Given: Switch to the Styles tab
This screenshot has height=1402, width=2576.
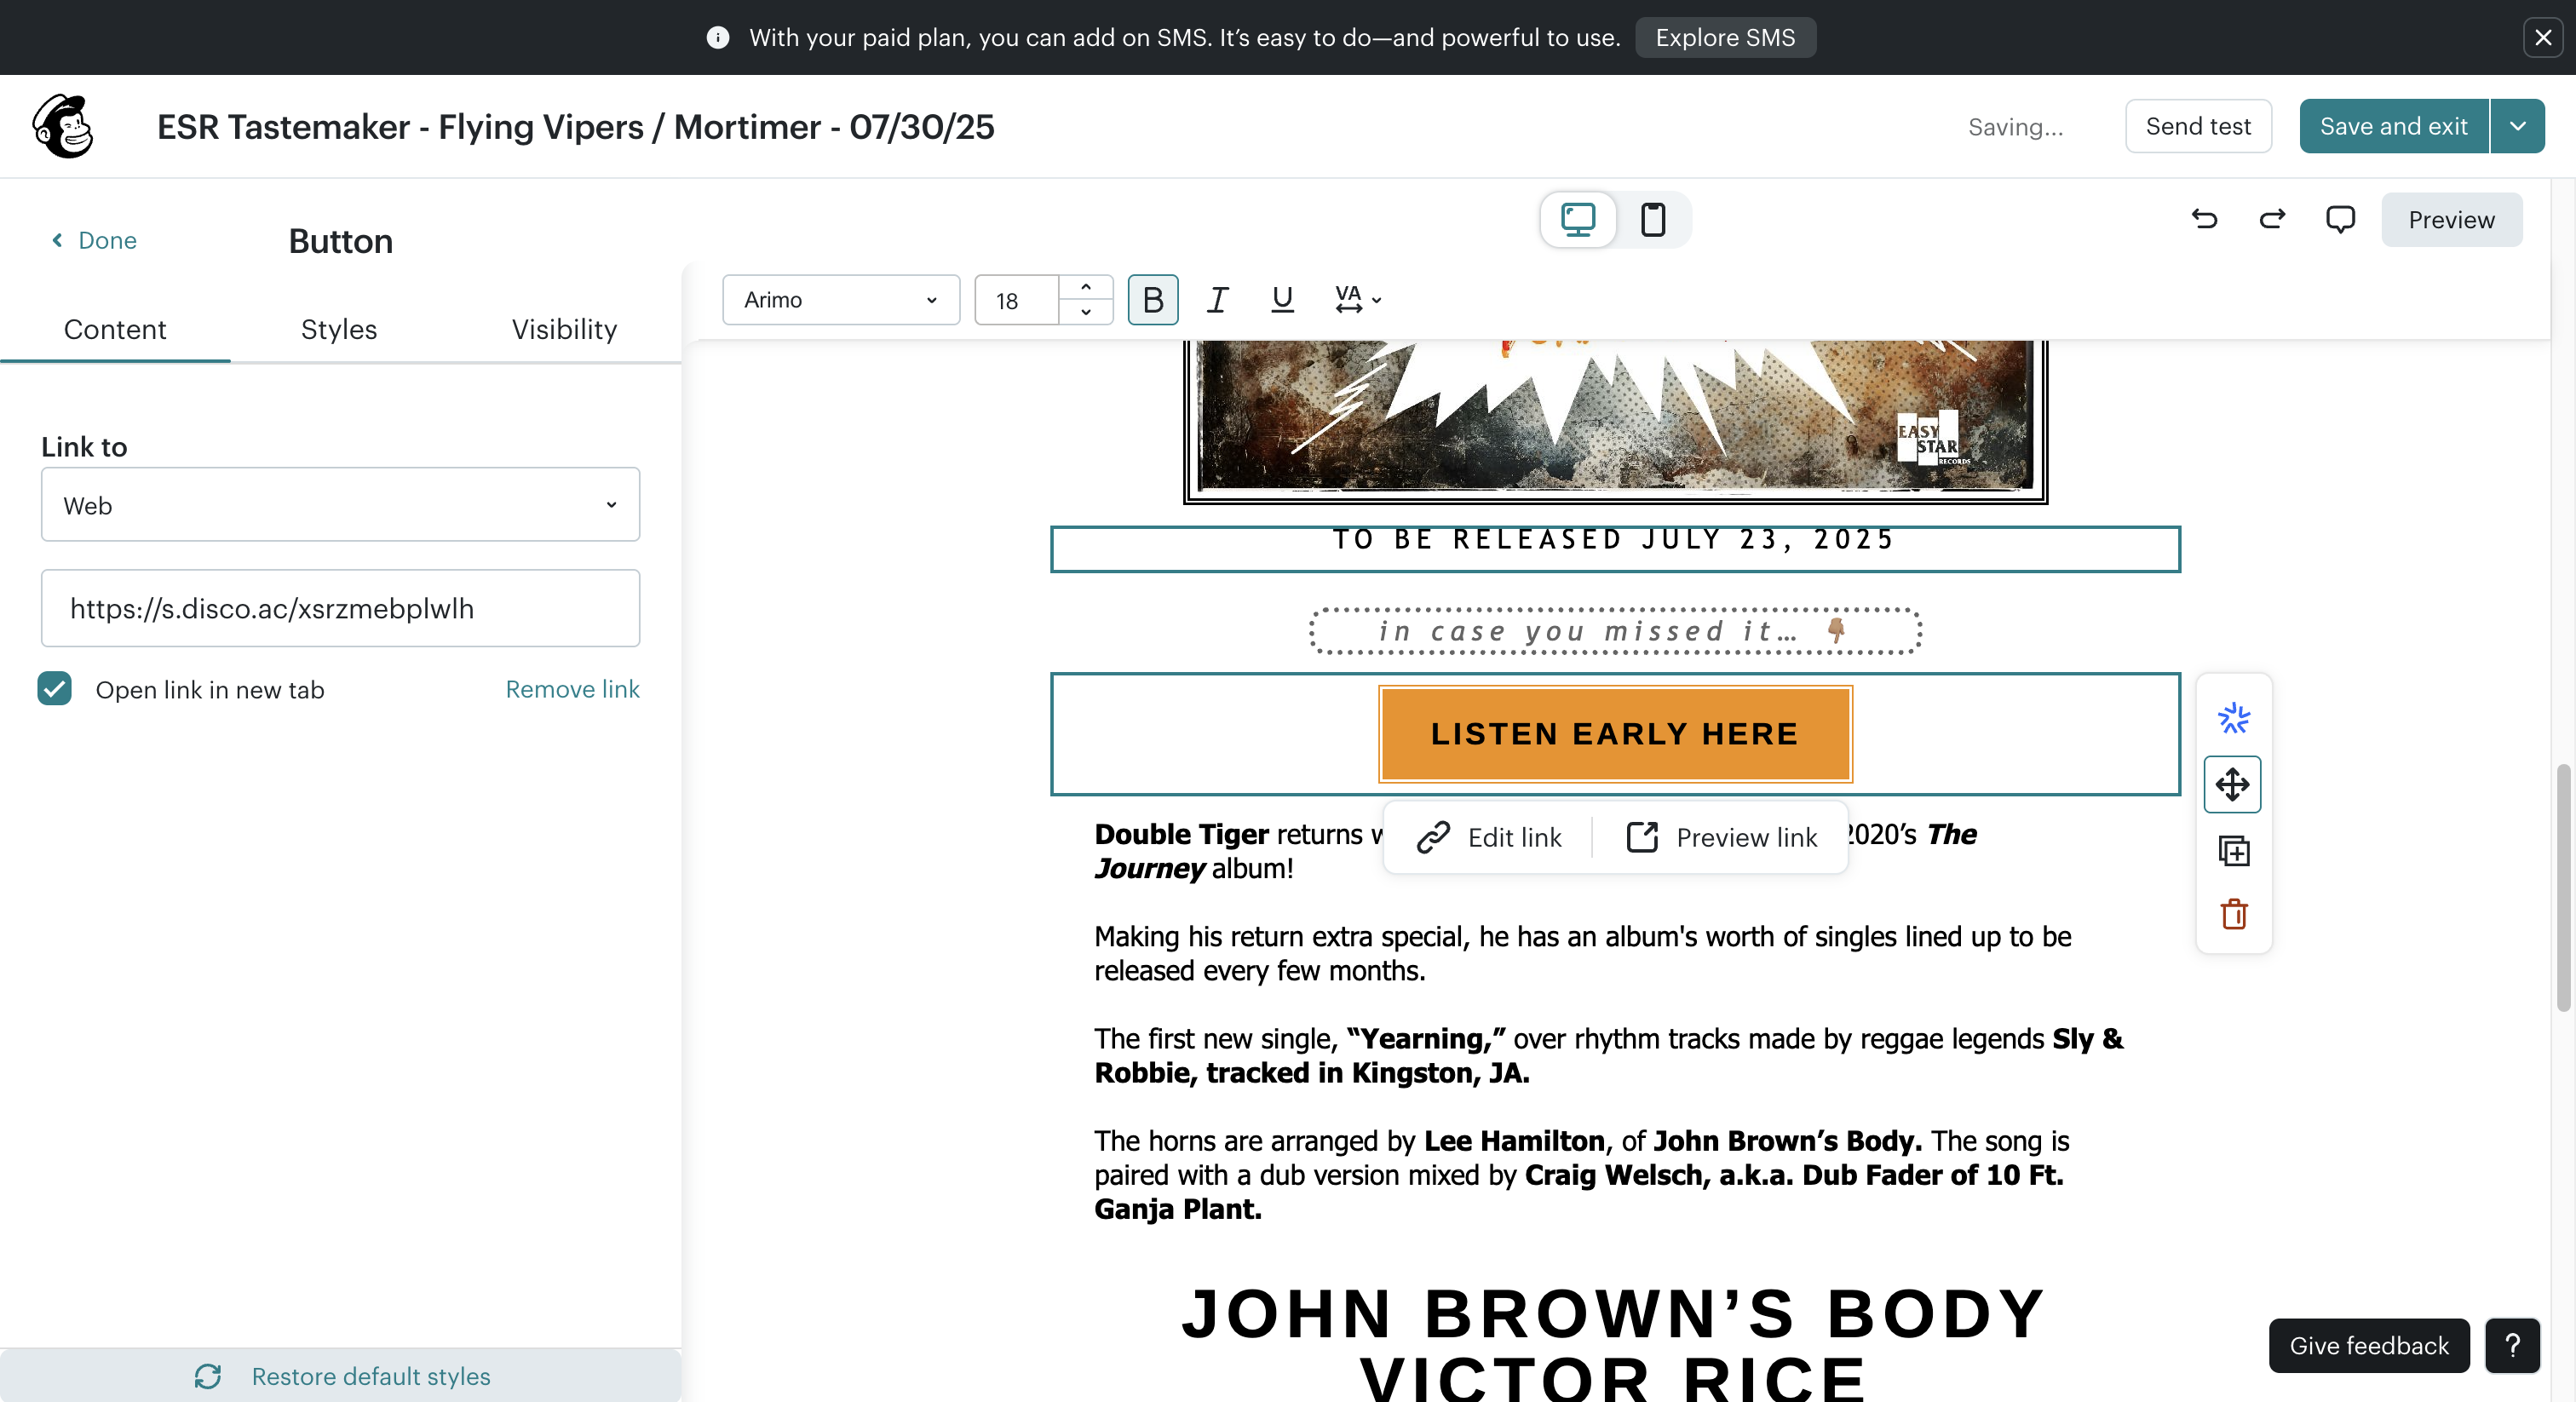Looking at the screenshot, I should coord(339,329).
